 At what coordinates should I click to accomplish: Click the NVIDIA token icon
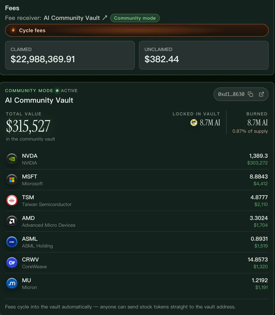(x=12, y=159)
